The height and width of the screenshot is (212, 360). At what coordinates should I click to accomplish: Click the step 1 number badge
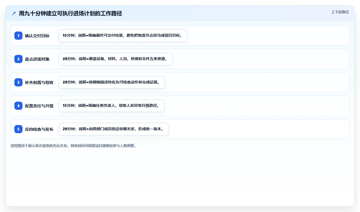click(x=18, y=36)
